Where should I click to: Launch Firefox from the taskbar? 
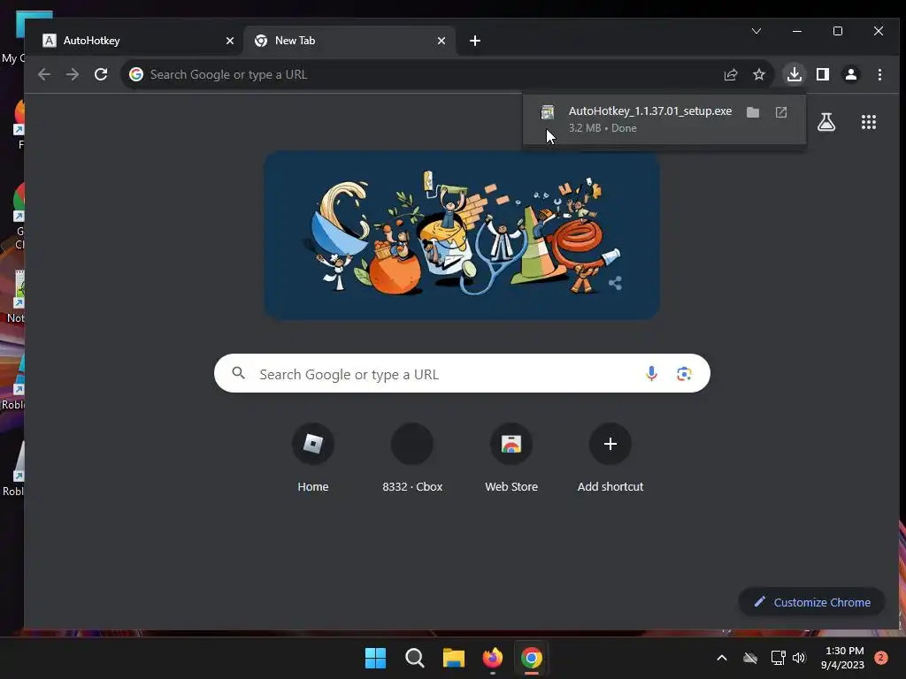click(492, 658)
